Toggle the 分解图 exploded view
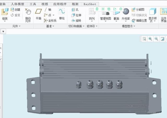The height and width of the screenshot is (118, 167). [138, 10]
